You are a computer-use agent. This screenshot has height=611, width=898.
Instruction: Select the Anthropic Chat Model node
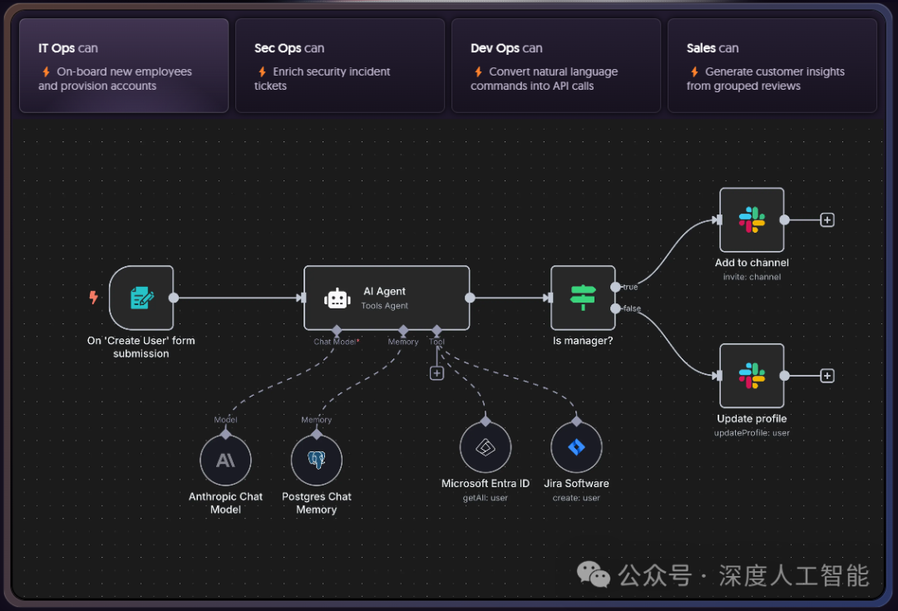tap(225, 460)
